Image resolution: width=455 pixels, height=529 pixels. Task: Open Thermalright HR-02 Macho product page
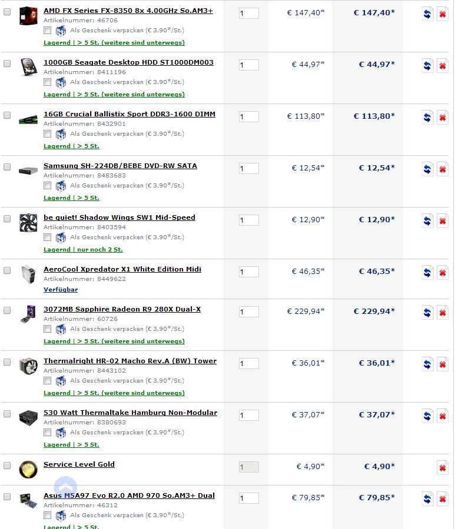tap(130, 361)
